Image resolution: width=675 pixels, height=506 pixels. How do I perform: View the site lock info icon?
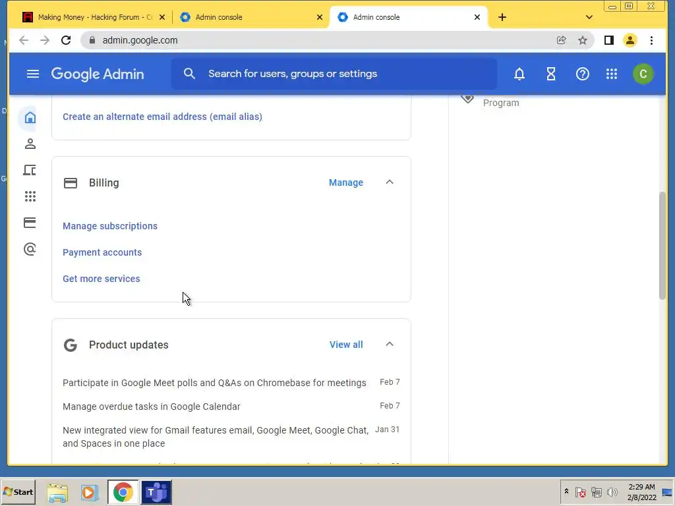pyautogui.click(x=92, y=40)
